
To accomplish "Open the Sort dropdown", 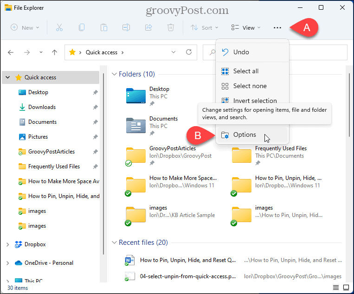I will 204,27.
